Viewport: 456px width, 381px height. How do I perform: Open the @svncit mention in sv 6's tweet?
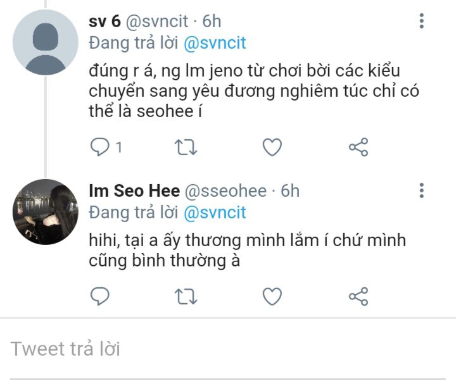click(x=215, y=43)
